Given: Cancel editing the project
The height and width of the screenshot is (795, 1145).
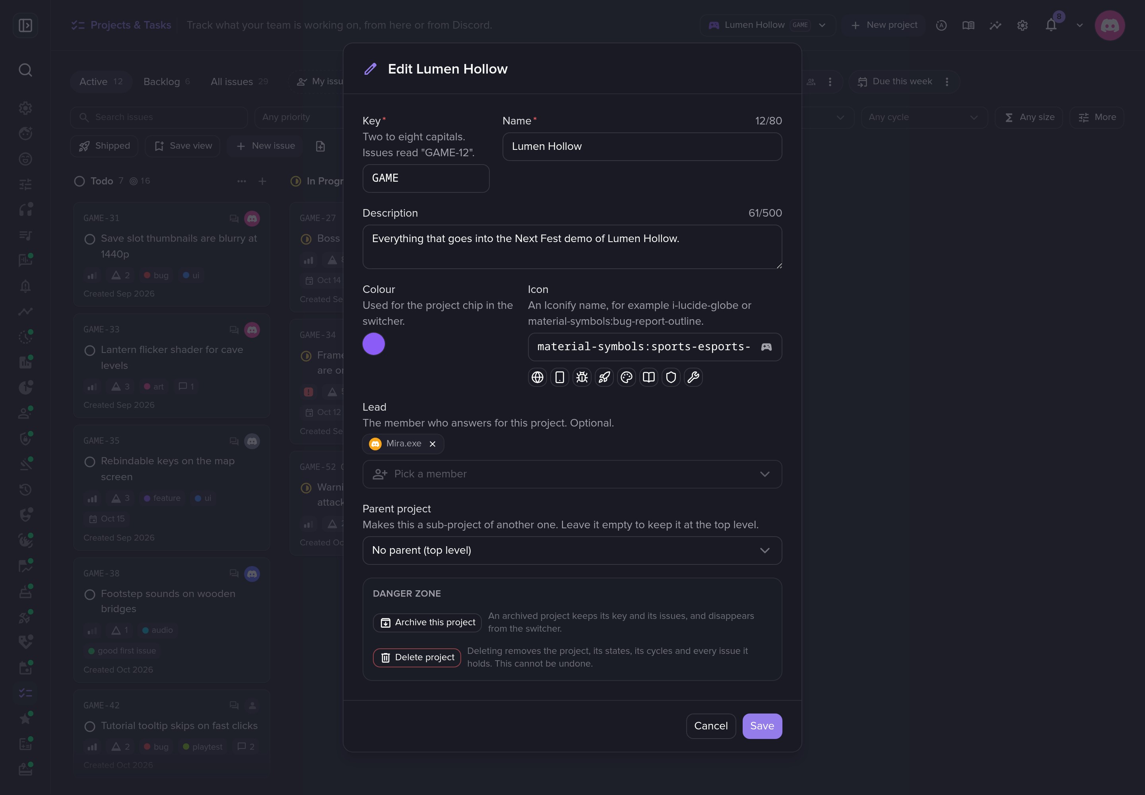Looking at the screenshot, I should (710, 726).
